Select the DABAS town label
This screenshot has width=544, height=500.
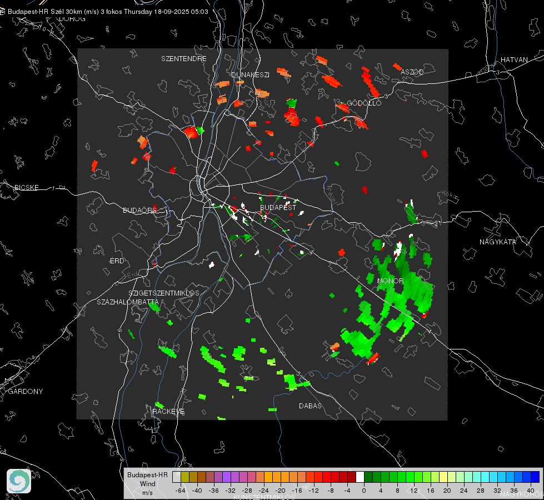click(x=310, y=406)
